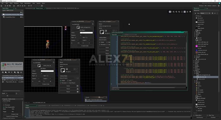
Task: Open the Layers - Battle_Screen panel dropdown
Action: (x=22, y=10)
